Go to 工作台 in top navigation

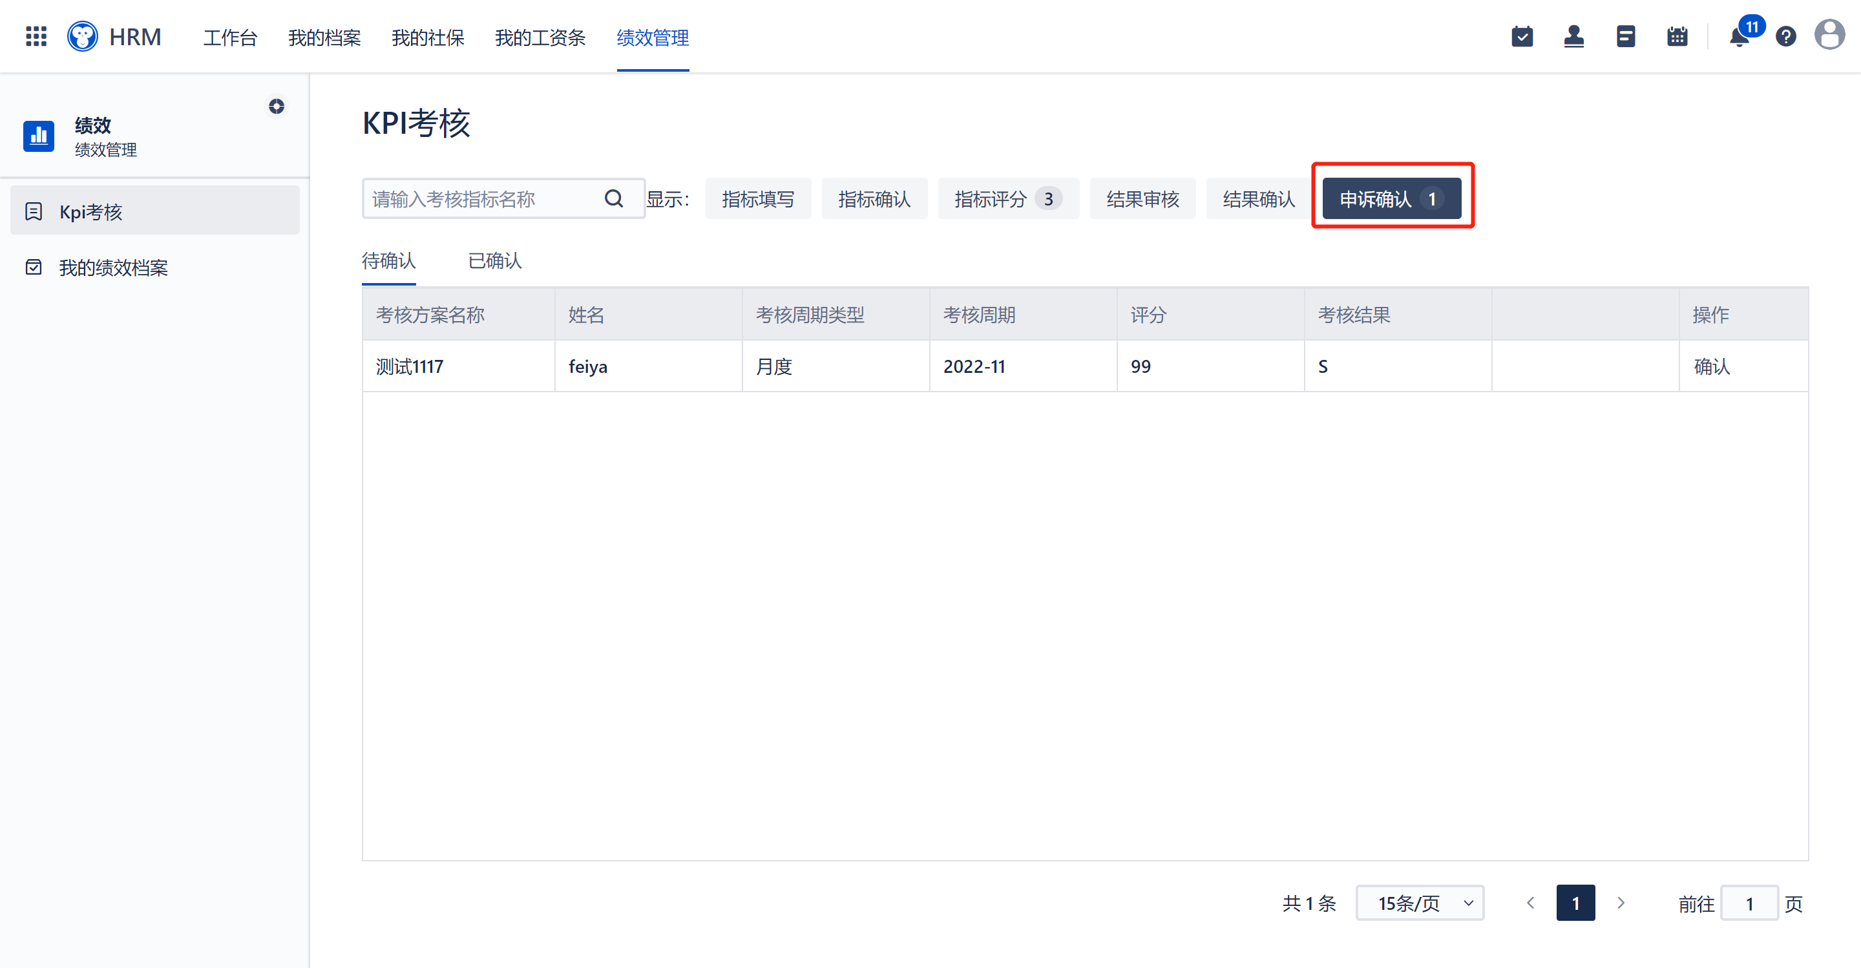click(x=231, y=37)
